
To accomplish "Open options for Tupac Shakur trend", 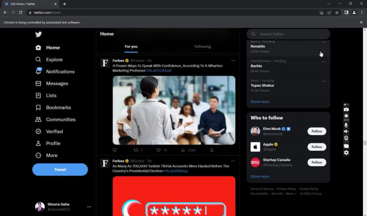I will point(324,81).
